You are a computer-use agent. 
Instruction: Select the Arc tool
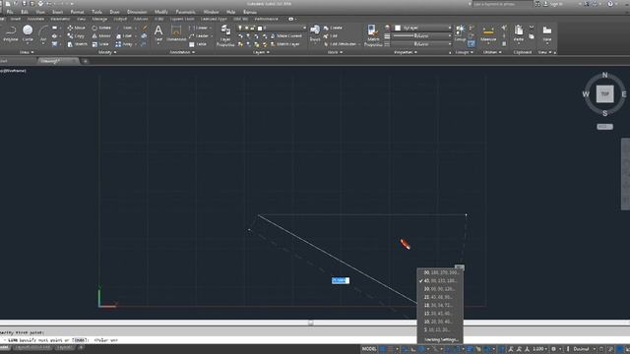point(43,33)
